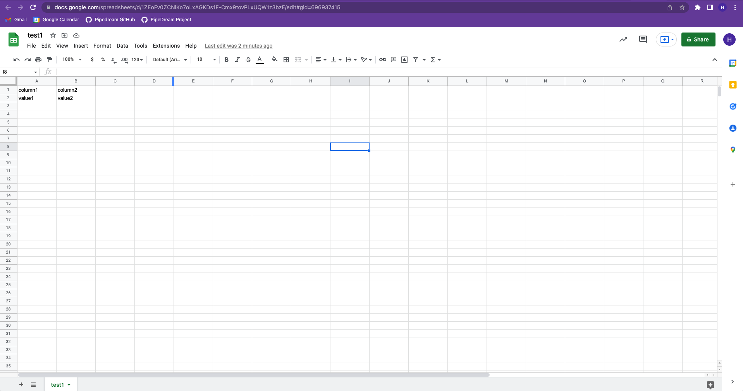This screenshot has height=391, width=743.
Task: Open the zoom level dropdown
Action: point(71,60)
